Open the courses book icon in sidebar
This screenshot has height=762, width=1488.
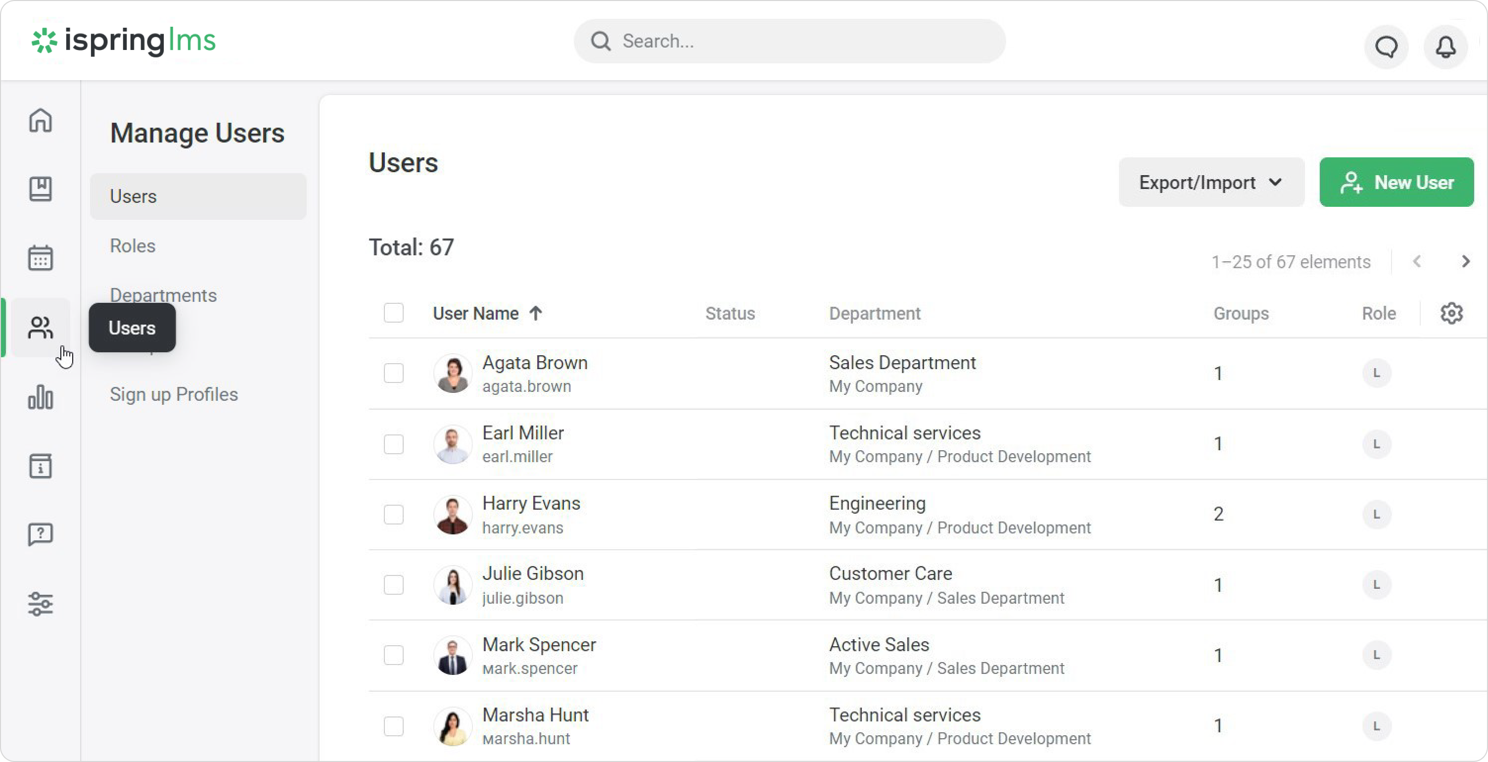[x=41, y=189]
